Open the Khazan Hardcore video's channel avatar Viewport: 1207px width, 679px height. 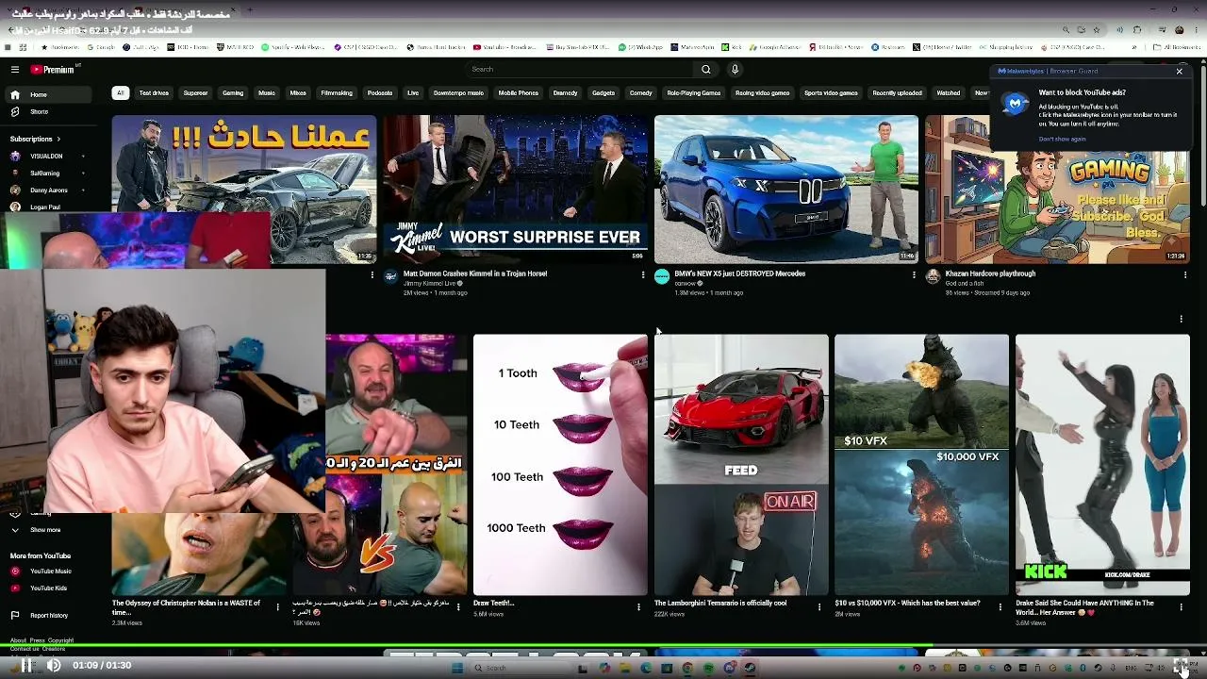pos(933,276)
